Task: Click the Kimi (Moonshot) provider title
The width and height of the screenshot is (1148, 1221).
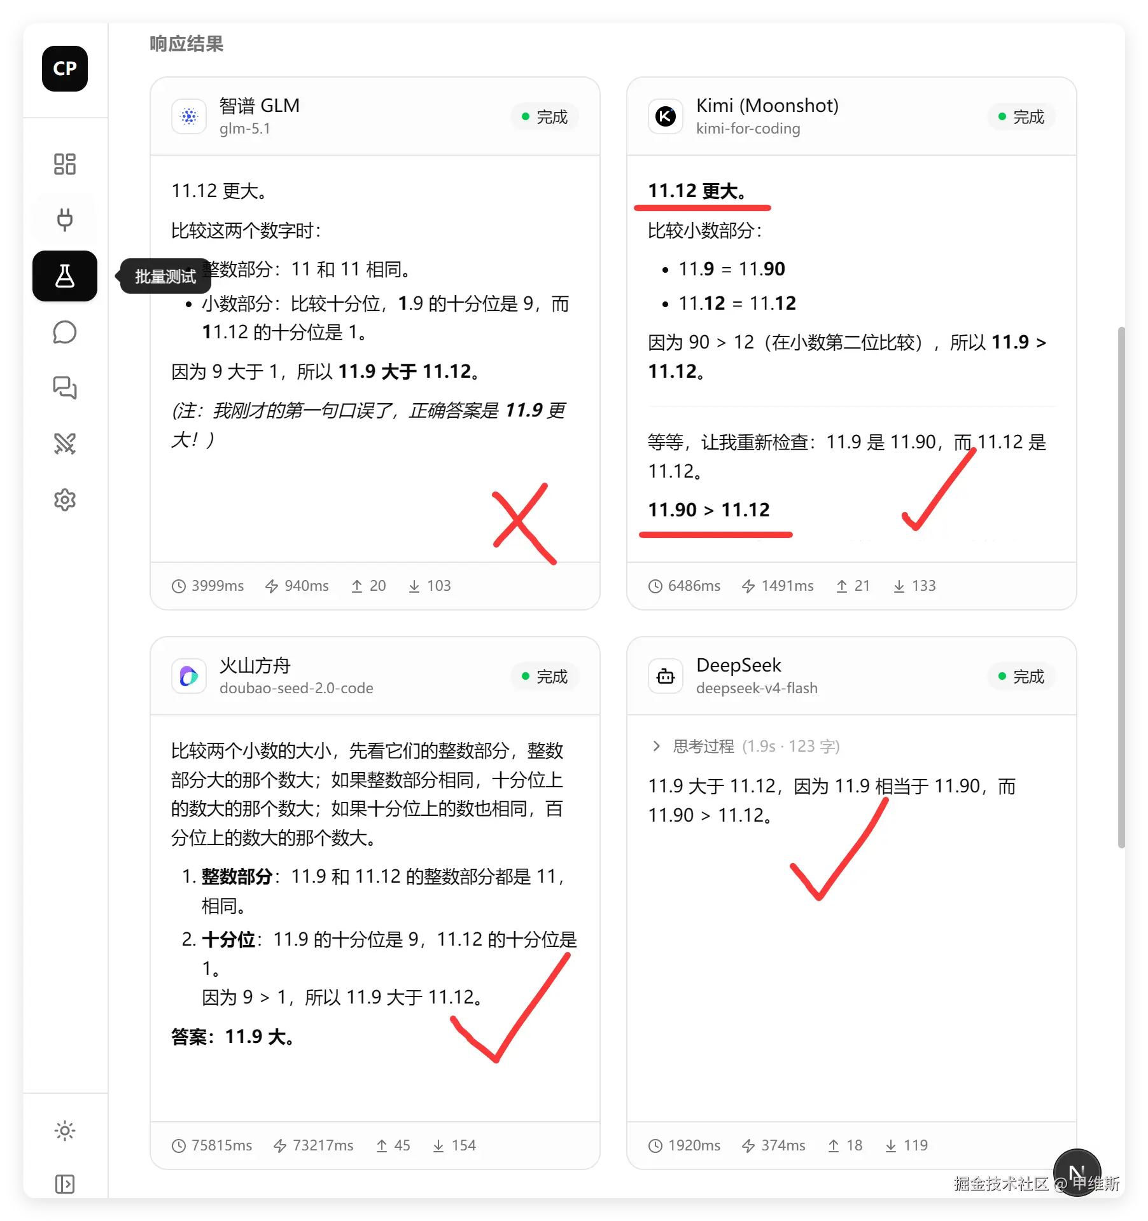Action: [x=767, y=106]
